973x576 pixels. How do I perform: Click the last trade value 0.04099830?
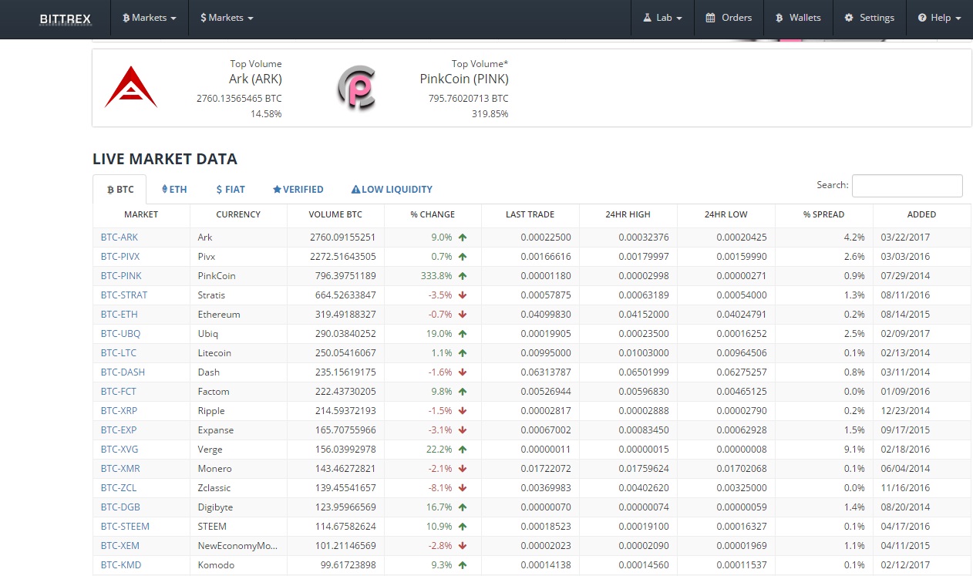546,315
